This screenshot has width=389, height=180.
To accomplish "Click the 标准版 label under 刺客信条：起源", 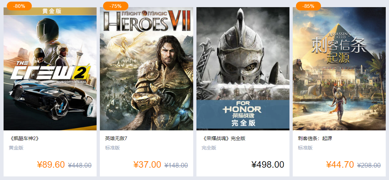I will click(305, 148).
